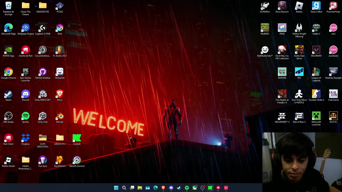The width and height of the screenshot is (342, 192).
Task: Open the Dropbox shortcut
Action: 26,140
